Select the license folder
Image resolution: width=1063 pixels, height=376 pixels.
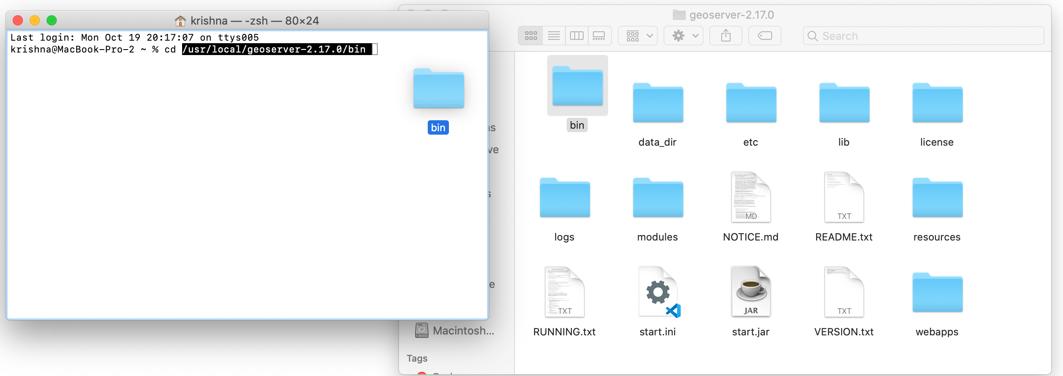click(937, 103)
